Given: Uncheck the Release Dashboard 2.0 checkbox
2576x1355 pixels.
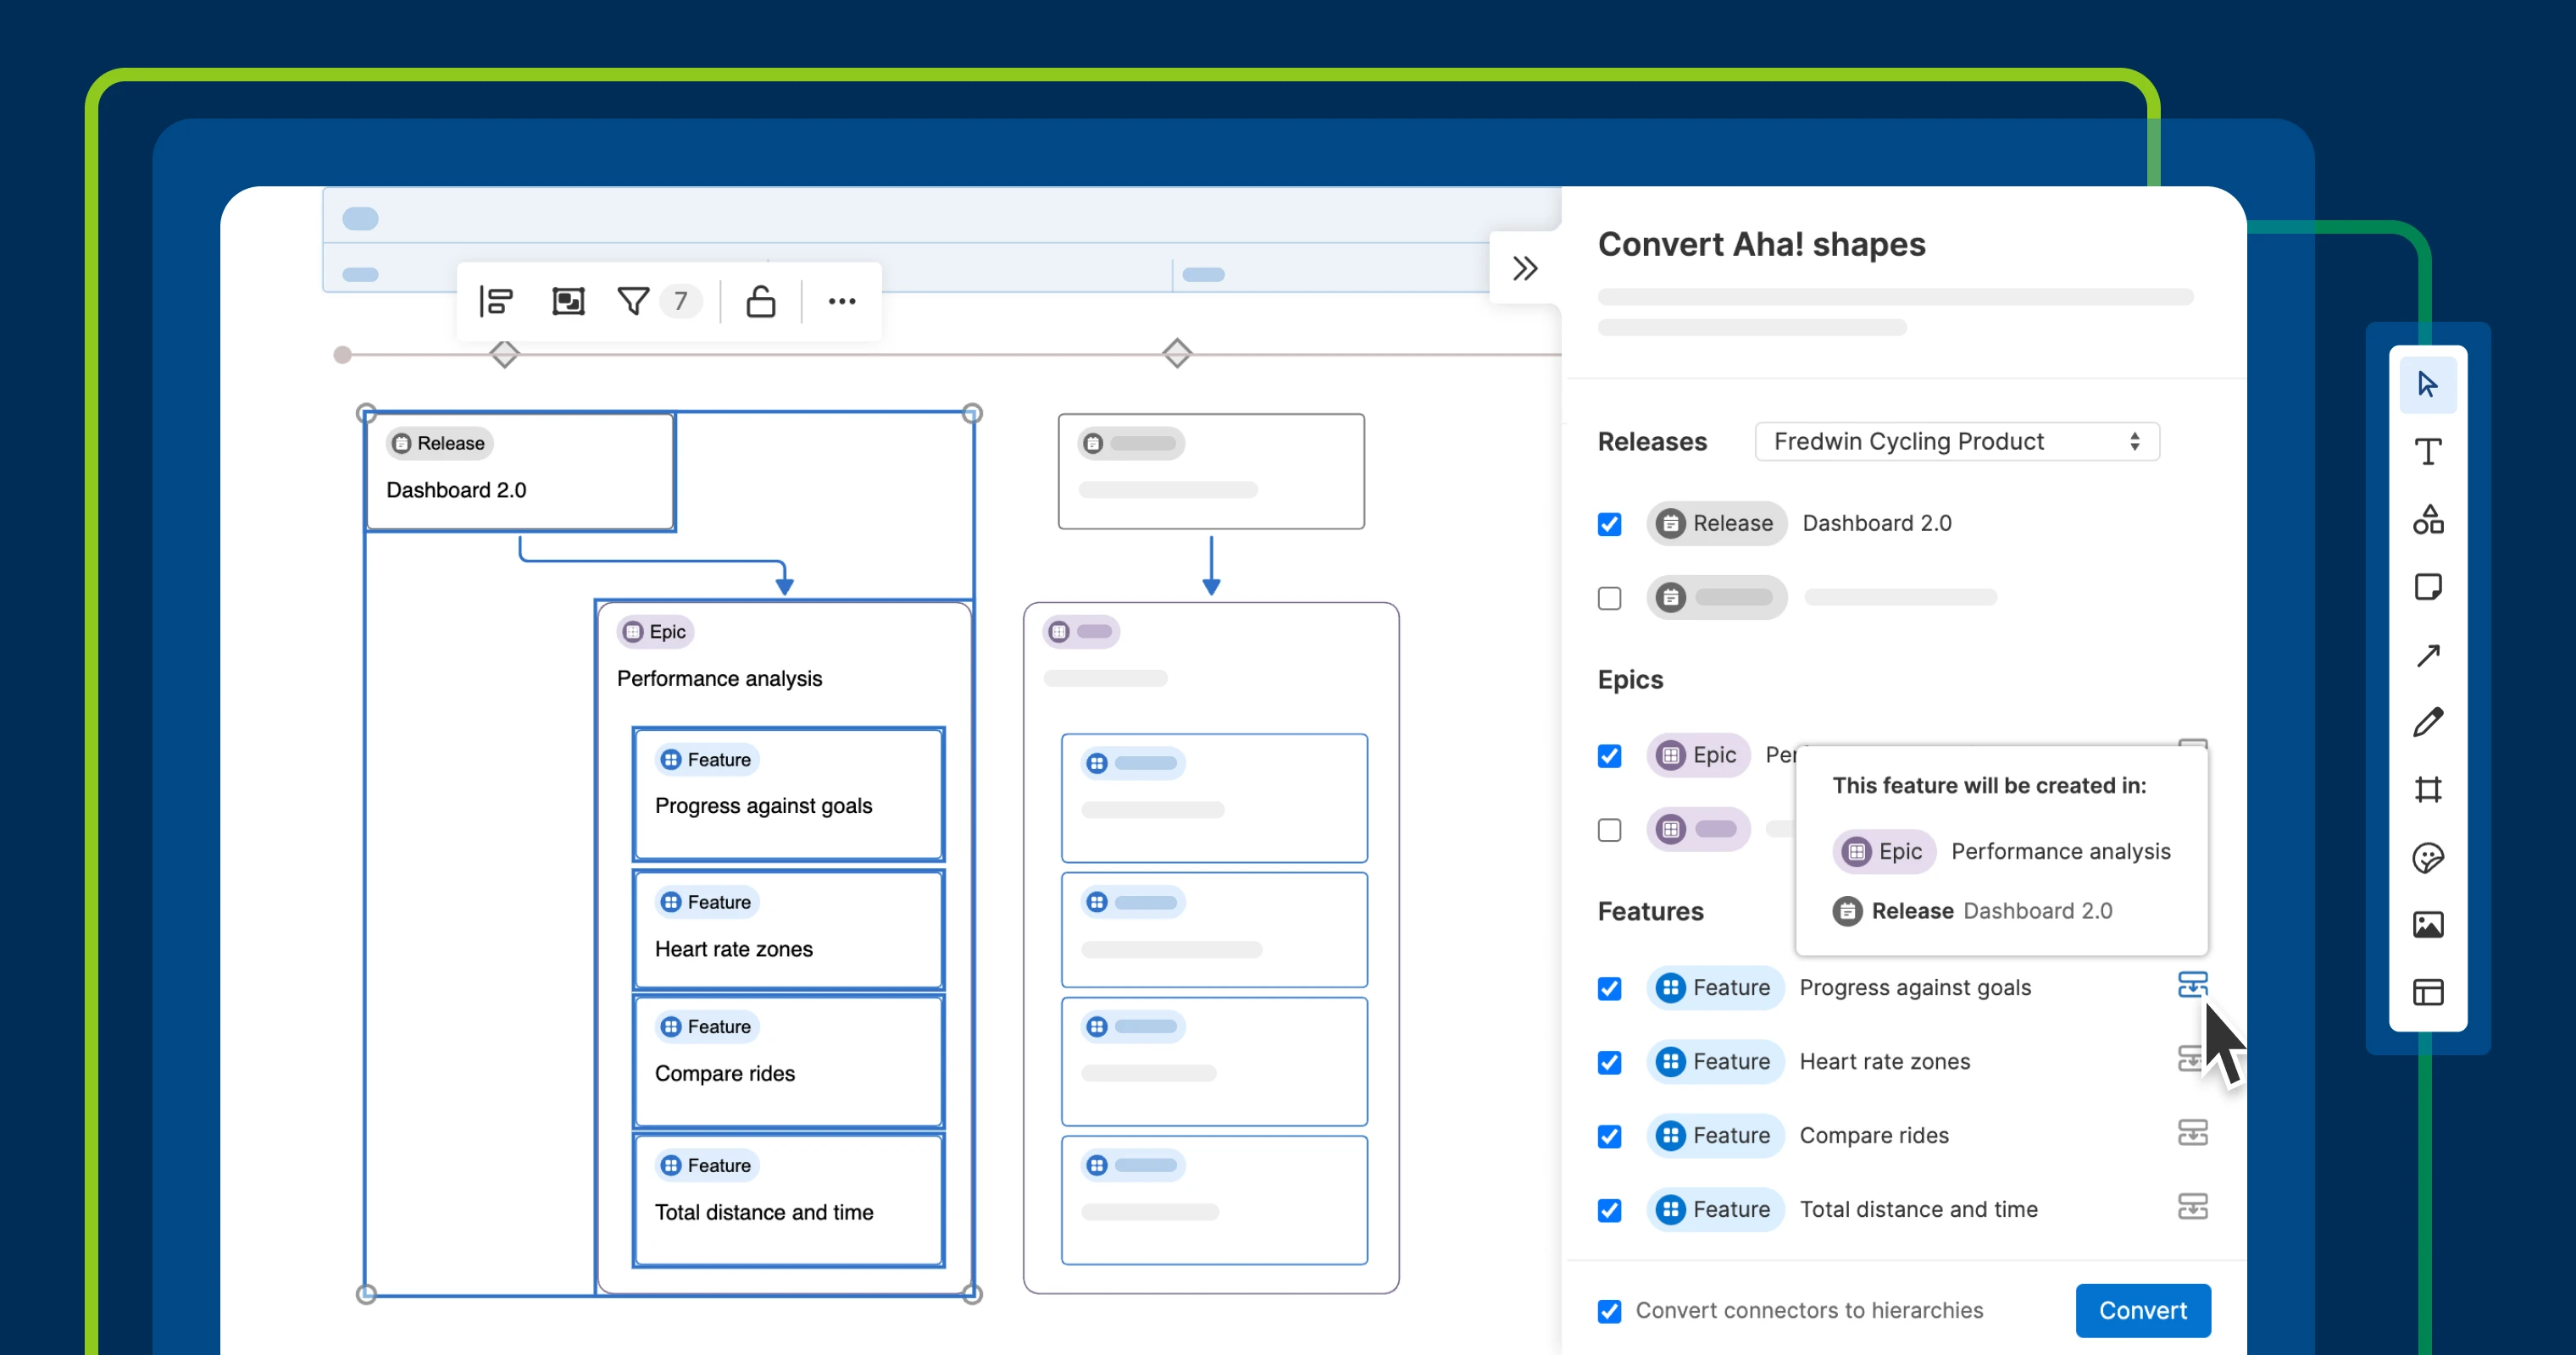Looking at the screenshot, I should pos(1609,523).
